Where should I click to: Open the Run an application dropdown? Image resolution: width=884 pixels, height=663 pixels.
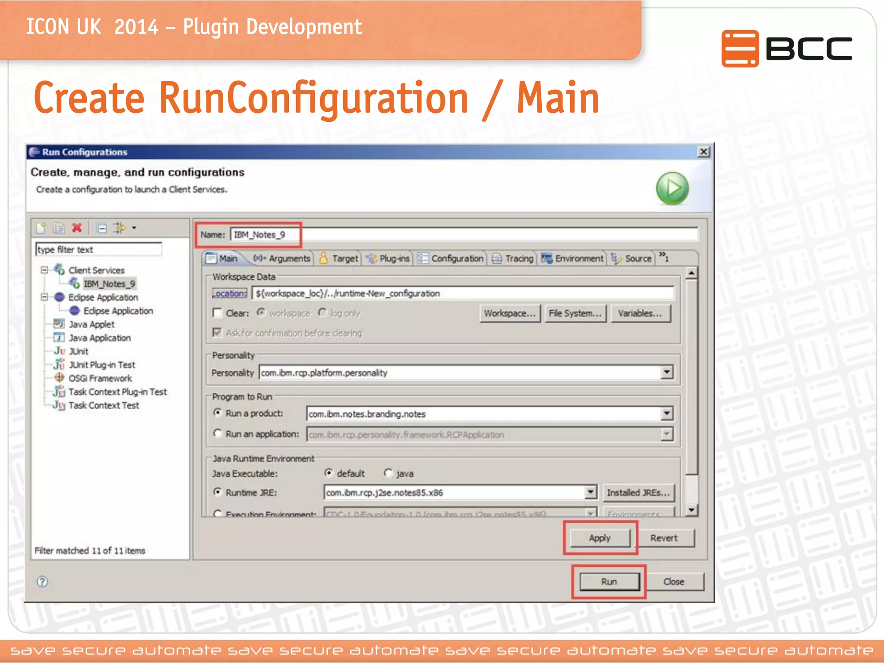point(667,434)
